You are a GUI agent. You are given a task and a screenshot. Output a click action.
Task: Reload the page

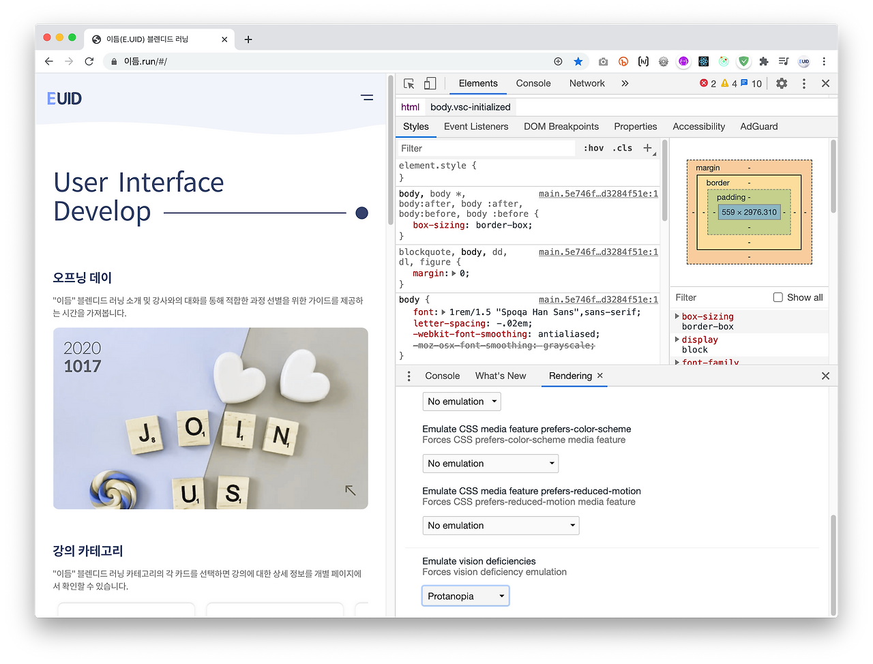[x=89, y=61]
